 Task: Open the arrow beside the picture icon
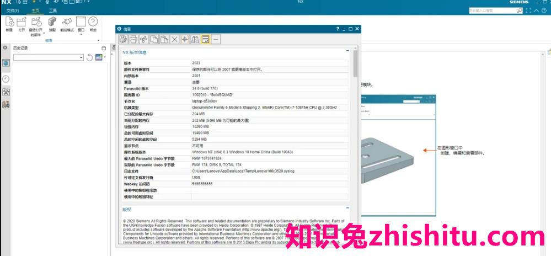105,57
